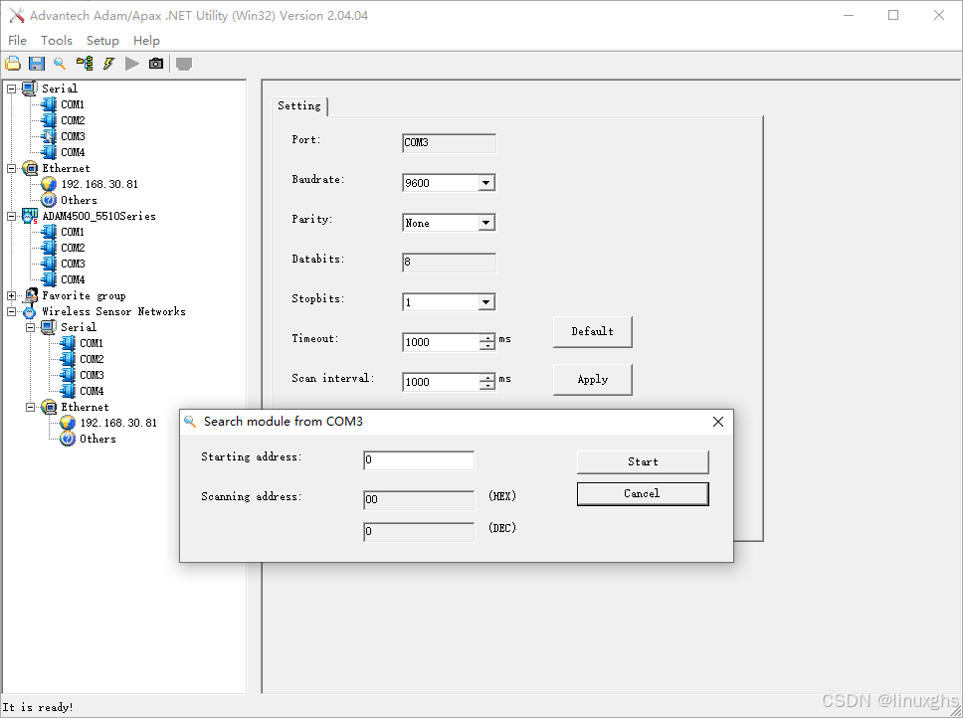Image resolution: width=963 pixels, height=718 pixels.
Task: Collapse the top-level Ethernet tree node
Action: (11, 169)
